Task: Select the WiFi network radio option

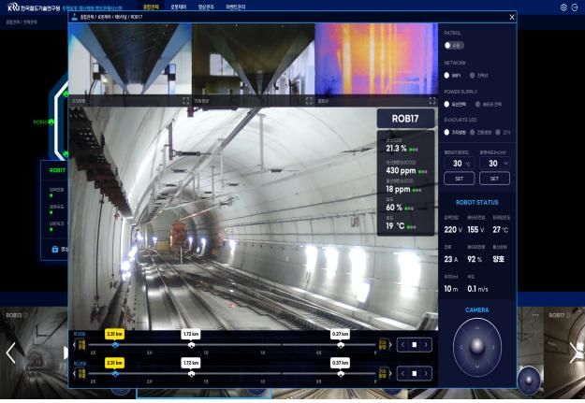Action: click(447, 75)
